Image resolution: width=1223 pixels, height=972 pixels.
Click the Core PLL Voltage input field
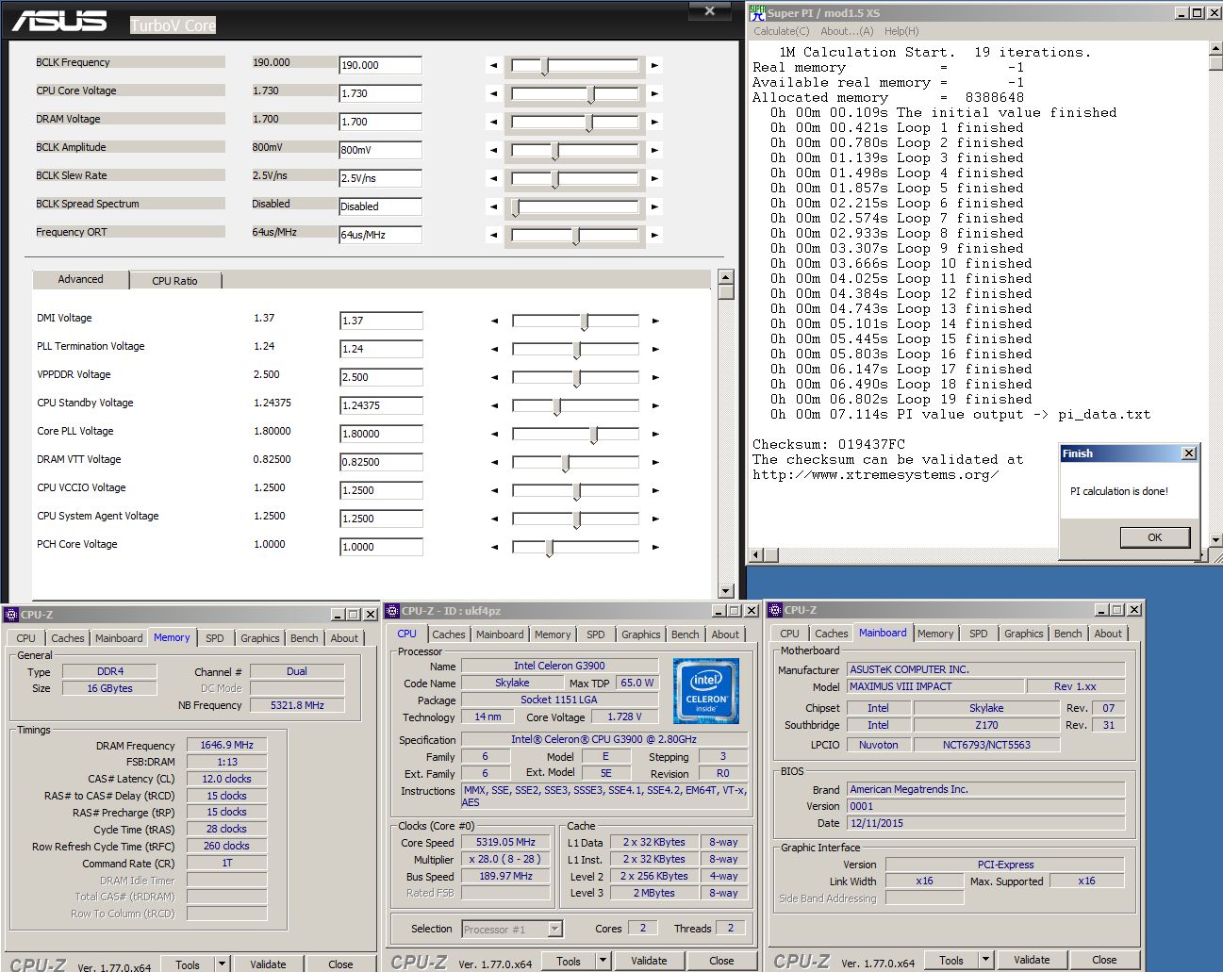coord(381,434)
